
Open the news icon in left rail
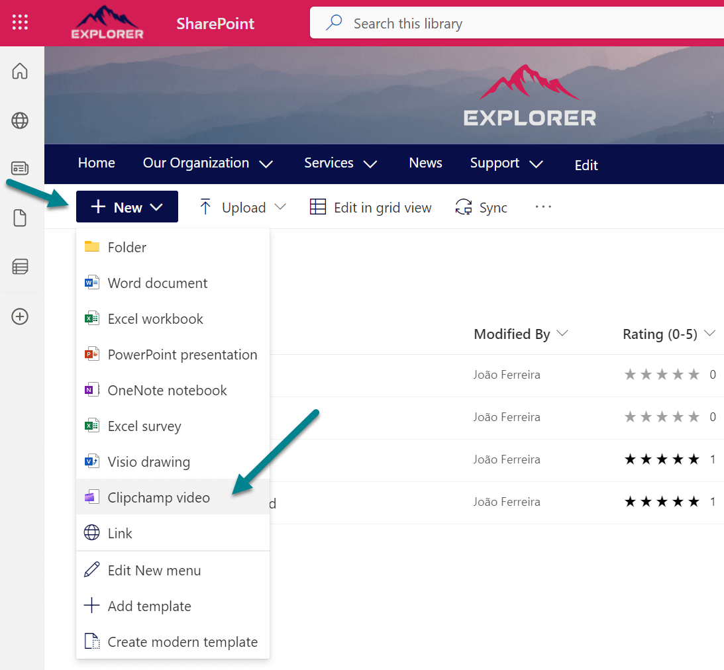tap(20, 168)
